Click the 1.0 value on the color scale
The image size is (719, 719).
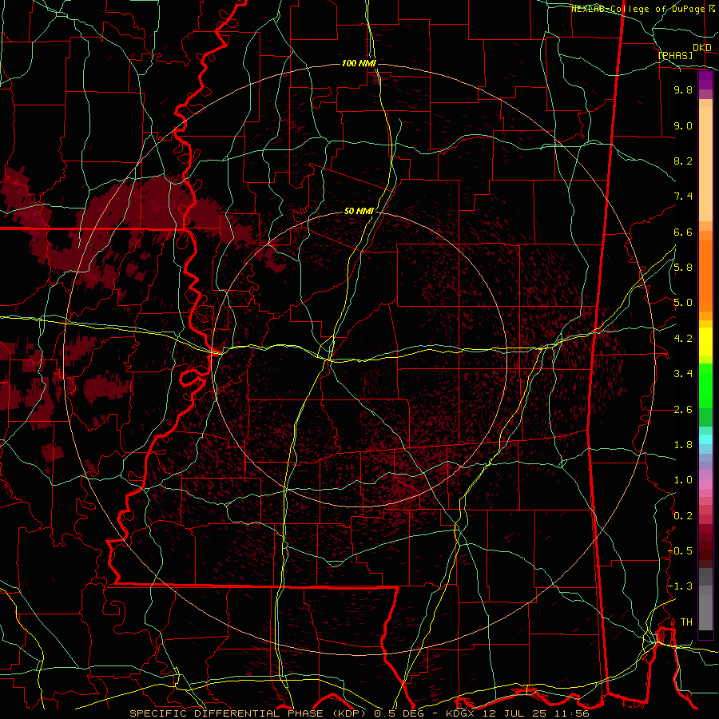click(683, 480)
